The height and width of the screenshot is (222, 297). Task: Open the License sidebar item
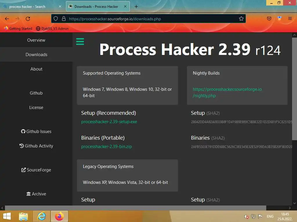[36, 108]
